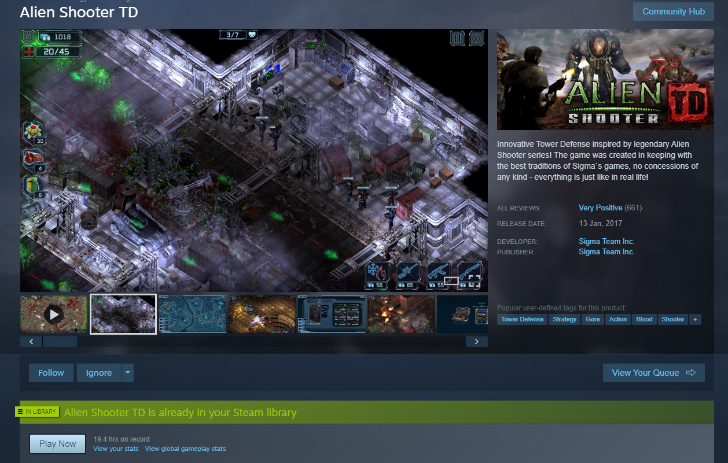This screenshot has height=463, width=728.
Task: Click the gear settings icon in the game screenshot
Action: point(29,37)
